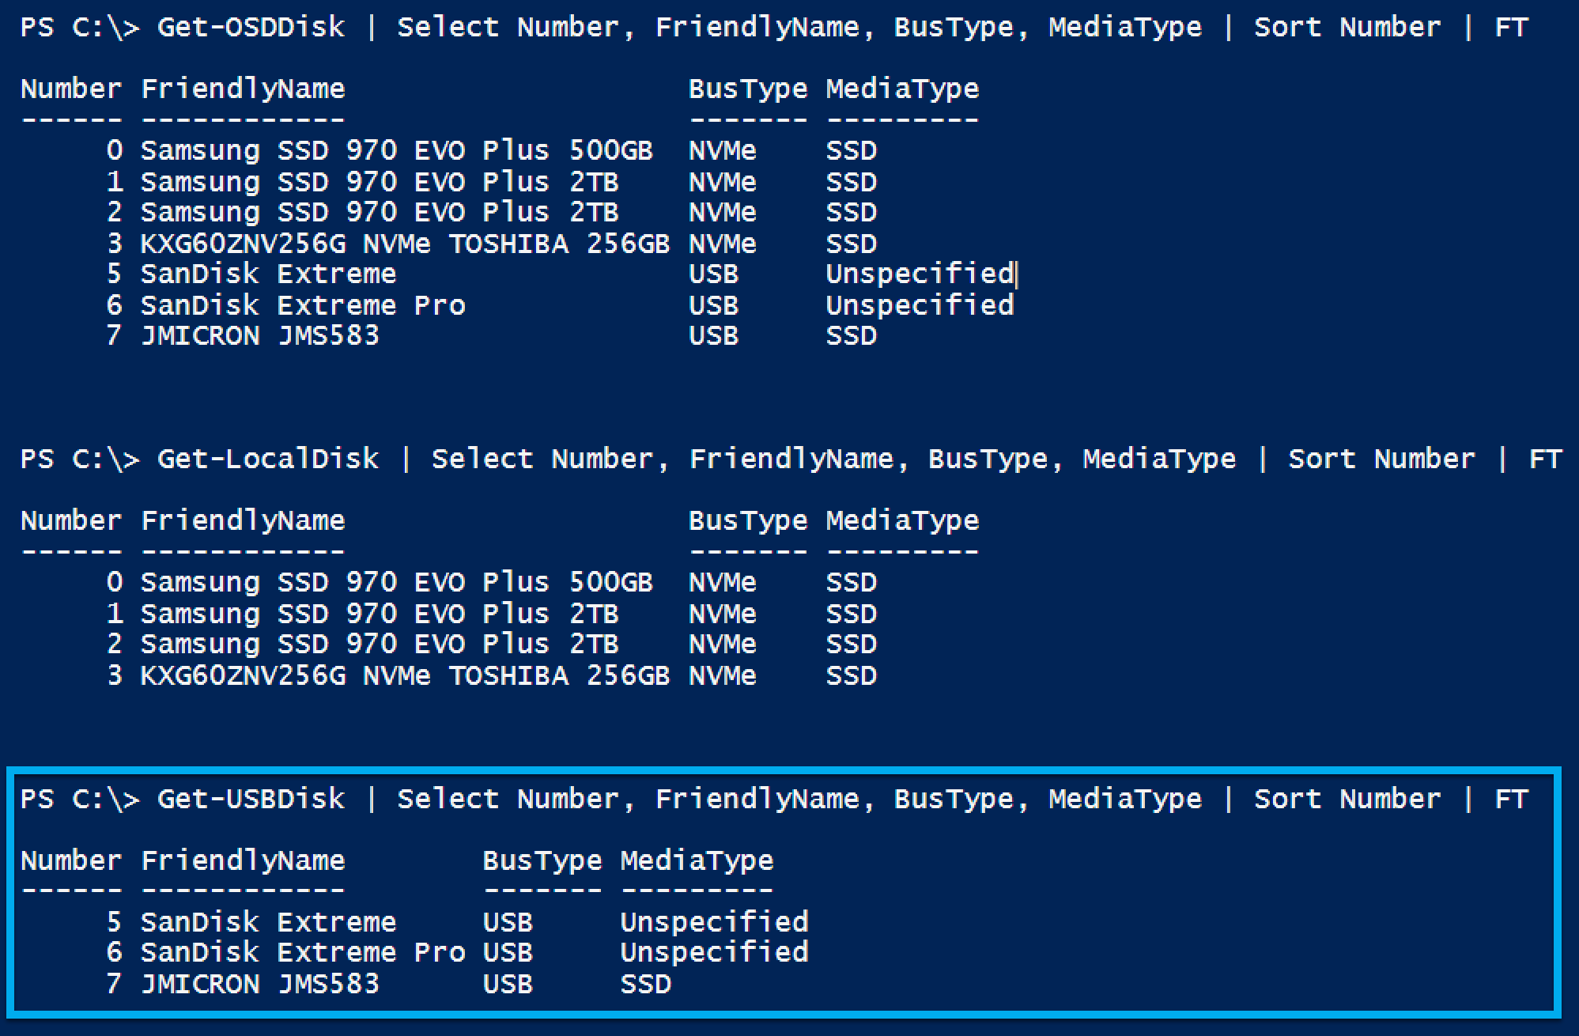
Task: Select disk 5 'SanDisk Extreme' in Get-USBDisk output
Action: pyautogui.click(x=268, y=922)
